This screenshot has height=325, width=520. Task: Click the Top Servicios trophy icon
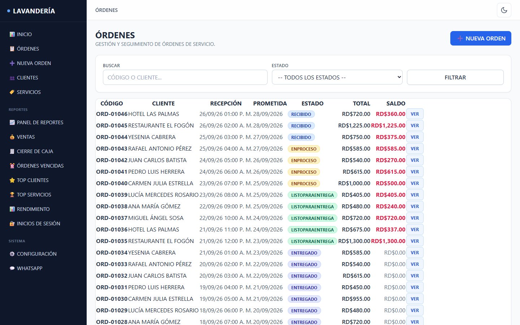tap(12, 195)
